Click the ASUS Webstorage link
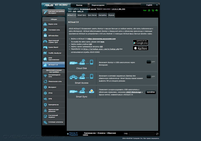Screen dimensions: 201x141 coord(133,92)
